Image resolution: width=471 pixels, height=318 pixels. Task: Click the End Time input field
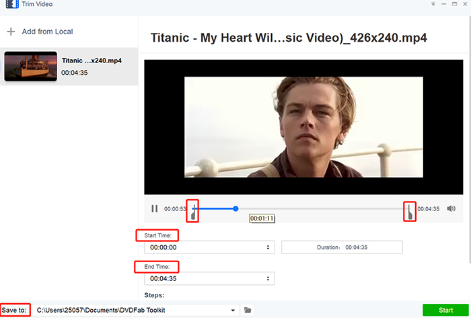click(x=202, y=278)
